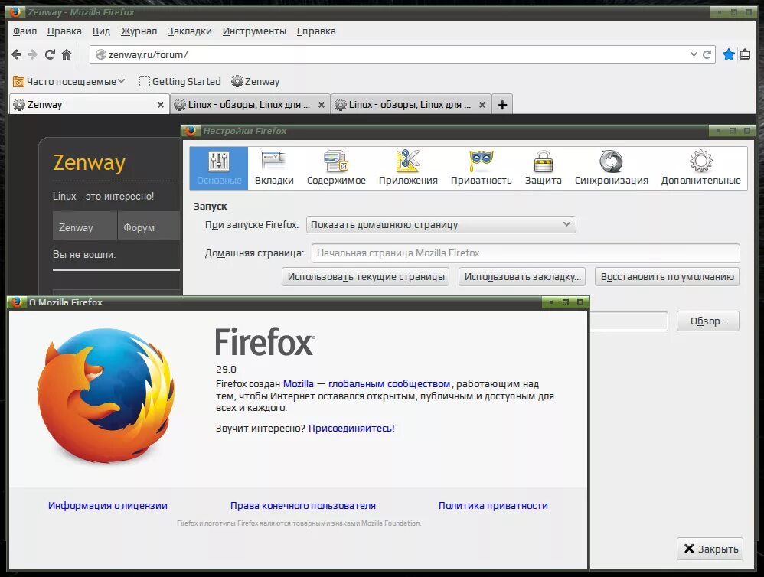
Task: Follow the глобальным сообществом link
Action: (x=390, y=383)
